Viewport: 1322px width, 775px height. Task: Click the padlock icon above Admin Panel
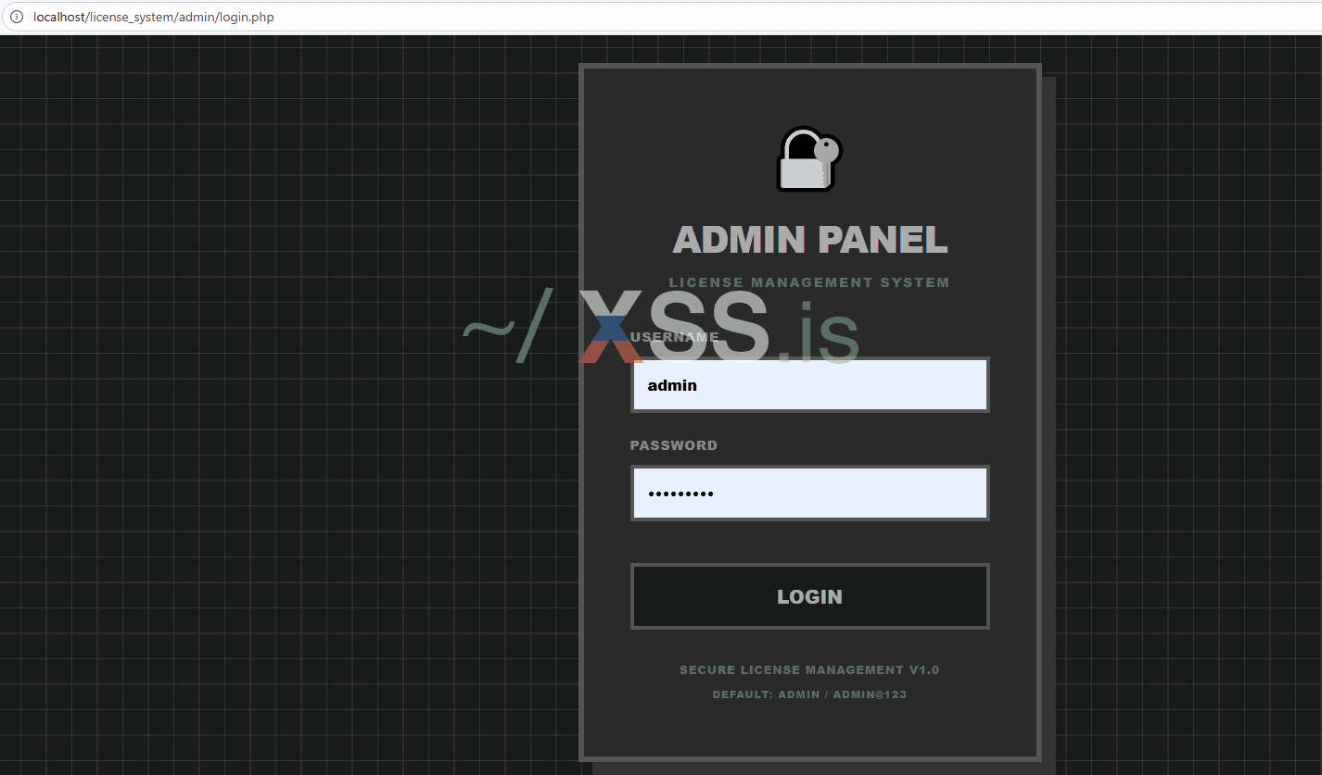[809, 159]
